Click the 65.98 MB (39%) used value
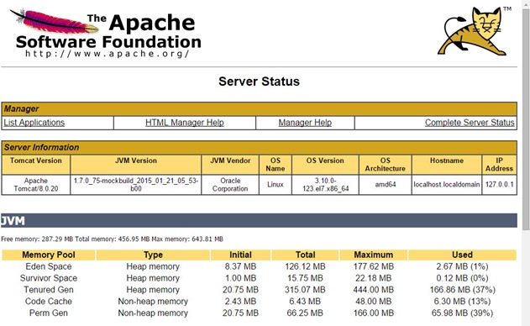Viewport: 530px width, 326px height. coord(463,313)
